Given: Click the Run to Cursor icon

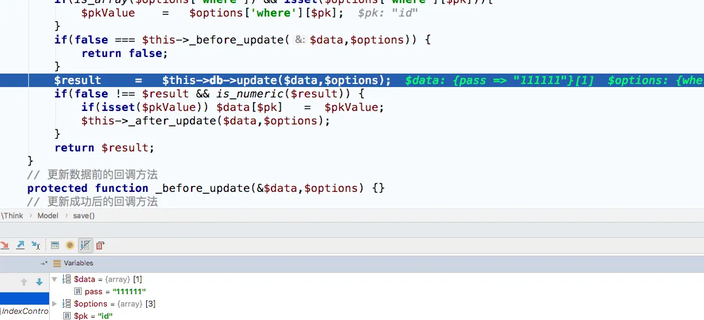Looking at the screenshot, I should [36, 245].
